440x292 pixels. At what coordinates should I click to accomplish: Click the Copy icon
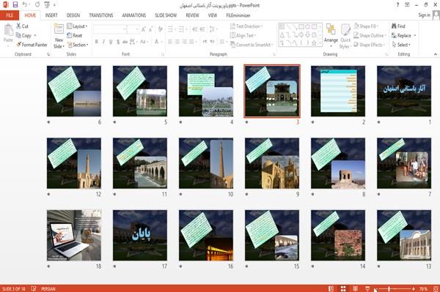18,35
